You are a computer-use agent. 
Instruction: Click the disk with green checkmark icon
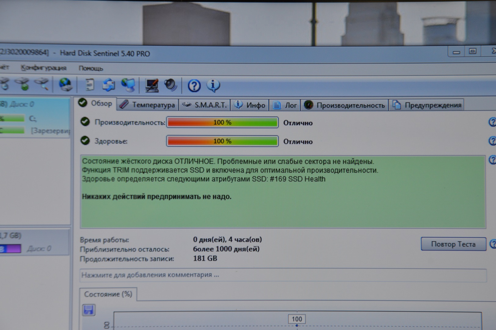(x=23, y=84)
